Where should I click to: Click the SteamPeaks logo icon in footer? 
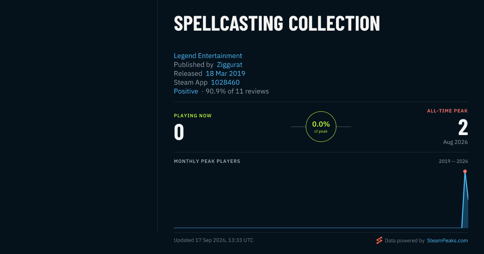379,240
